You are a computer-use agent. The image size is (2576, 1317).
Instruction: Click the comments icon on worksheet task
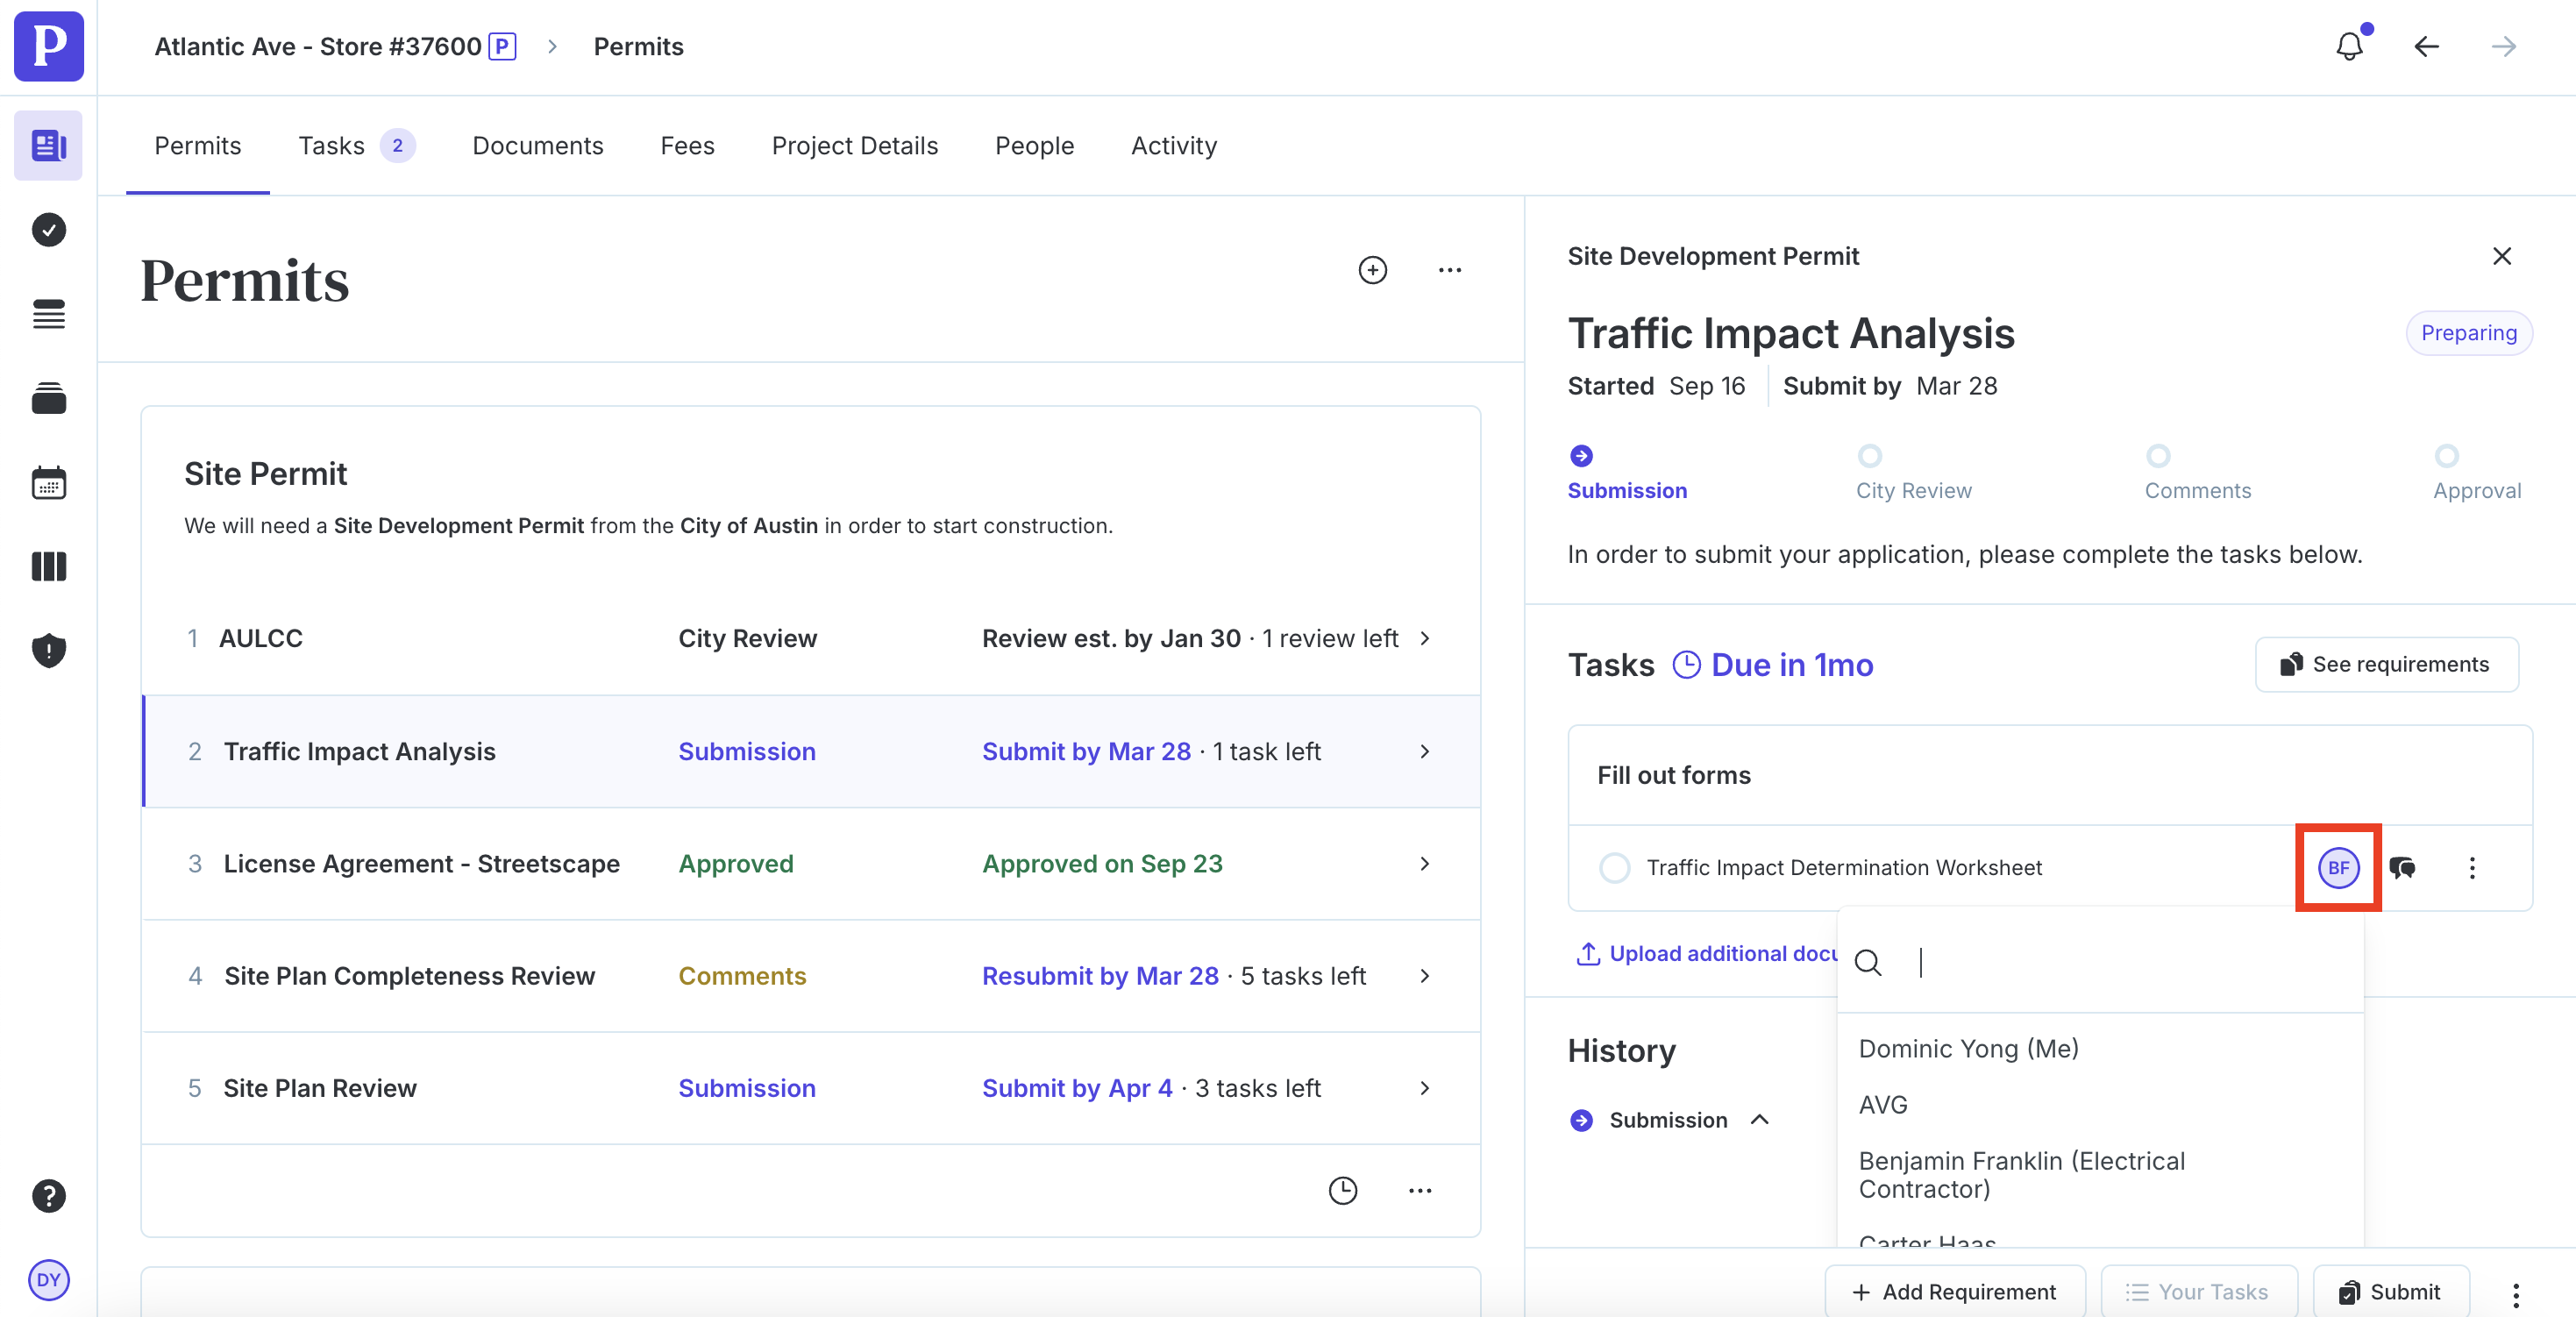tap(2402, 867)
